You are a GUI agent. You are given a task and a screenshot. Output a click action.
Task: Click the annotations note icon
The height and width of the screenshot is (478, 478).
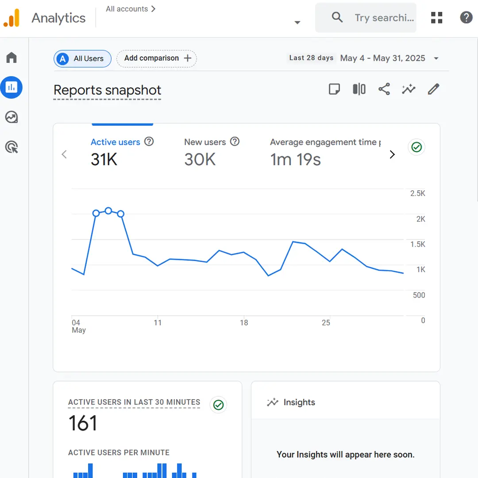click(x=334, y=89)
